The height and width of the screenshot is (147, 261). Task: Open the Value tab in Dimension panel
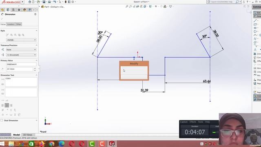tap(3, 24)
